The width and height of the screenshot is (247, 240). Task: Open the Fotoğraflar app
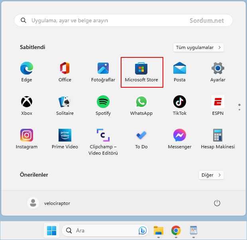click(x=103, y=72)
